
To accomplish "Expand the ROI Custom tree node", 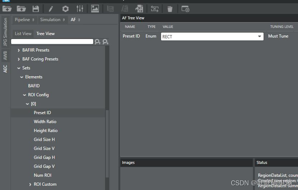I will [x=30, y=184].
